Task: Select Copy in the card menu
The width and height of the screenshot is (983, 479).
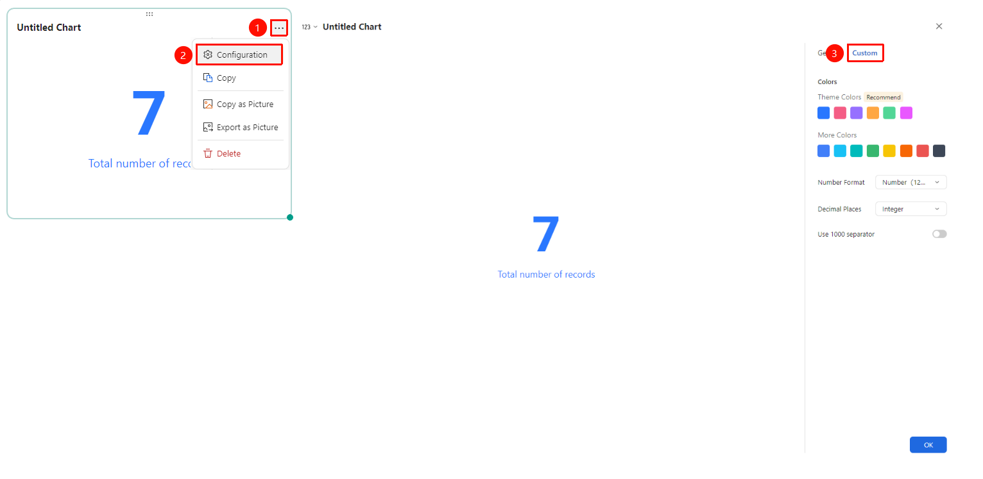Action: point(239,78)
